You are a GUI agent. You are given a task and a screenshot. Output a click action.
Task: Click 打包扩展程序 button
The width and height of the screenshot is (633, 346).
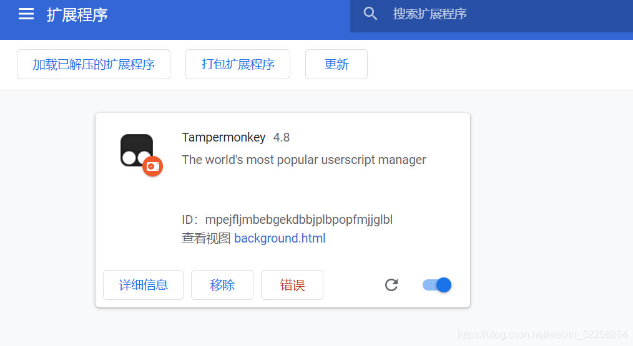[x=238, y=64]
